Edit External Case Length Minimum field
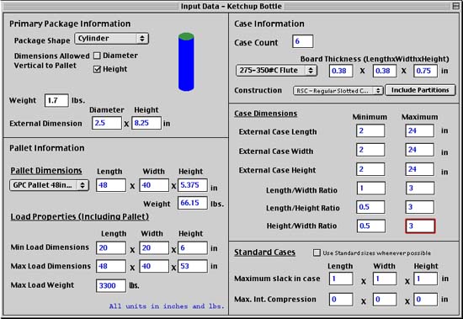Viewport: 463px width, 319px height. tap(370, 130)
